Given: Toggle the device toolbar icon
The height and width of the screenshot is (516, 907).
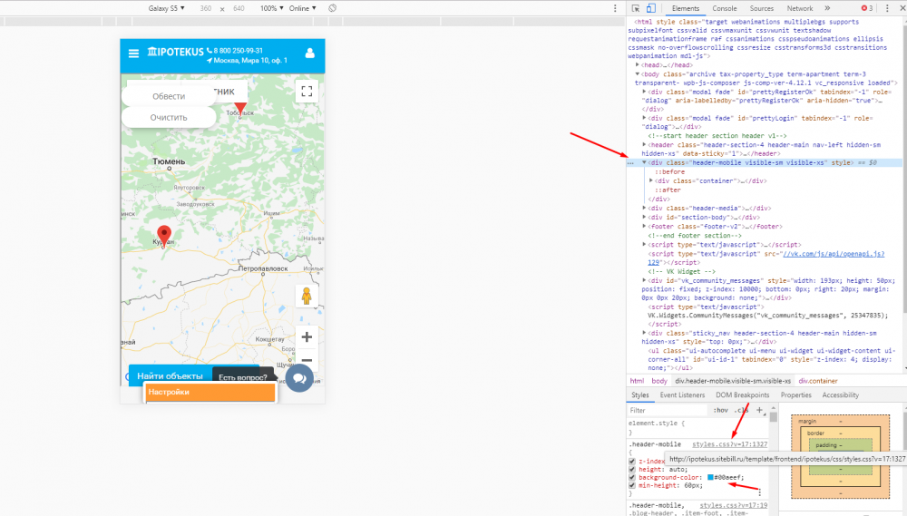Looking at the screenshot, I should coord(650,8).
